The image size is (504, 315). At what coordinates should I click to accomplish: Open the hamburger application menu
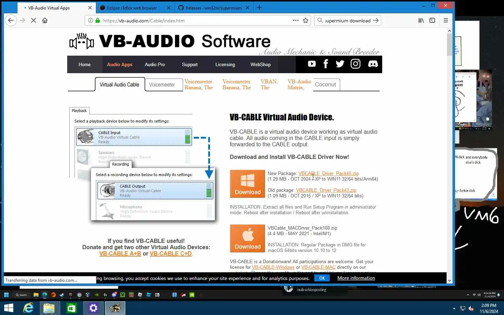446,20
